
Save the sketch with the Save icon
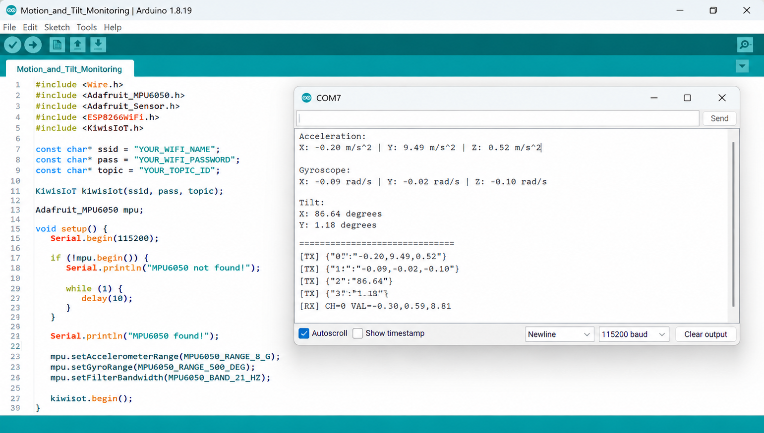click(98, 45)
